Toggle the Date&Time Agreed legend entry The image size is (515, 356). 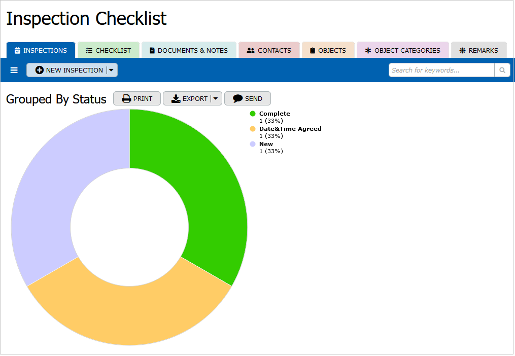coord(290,129)
